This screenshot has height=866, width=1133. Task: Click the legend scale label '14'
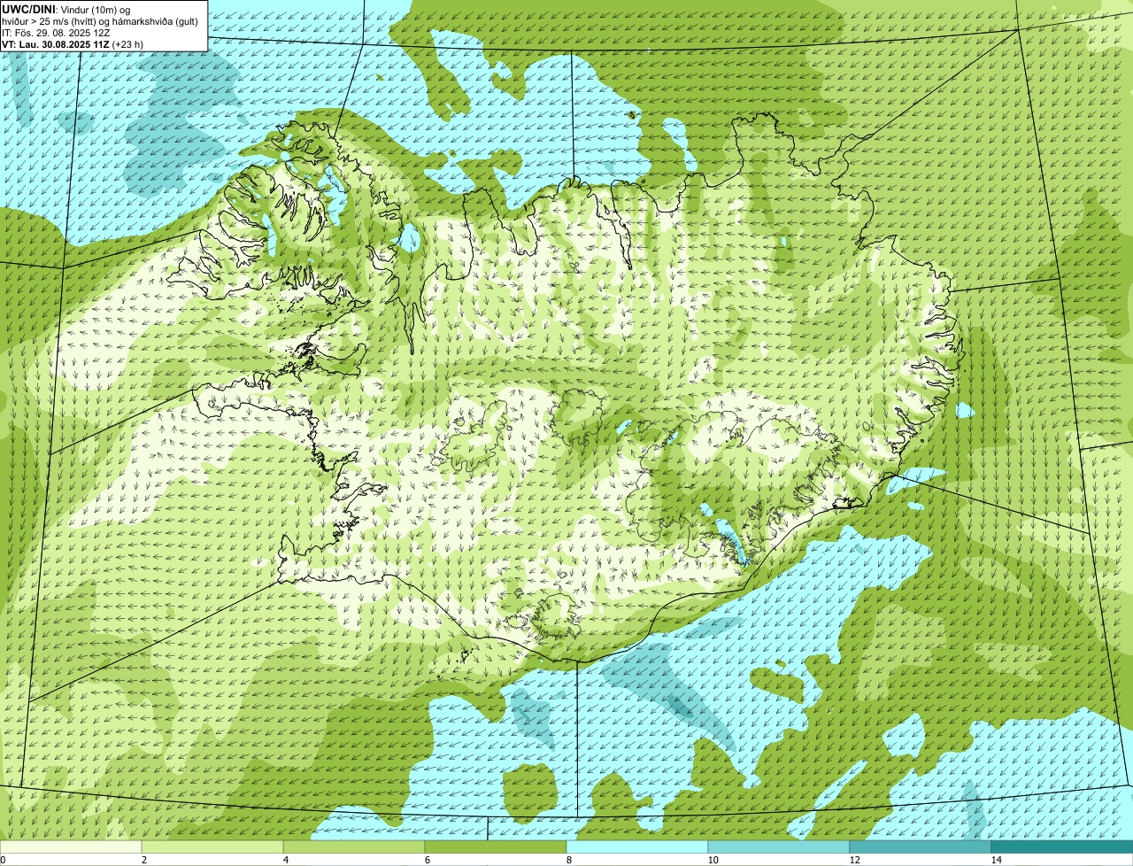(x=996, y=860)
